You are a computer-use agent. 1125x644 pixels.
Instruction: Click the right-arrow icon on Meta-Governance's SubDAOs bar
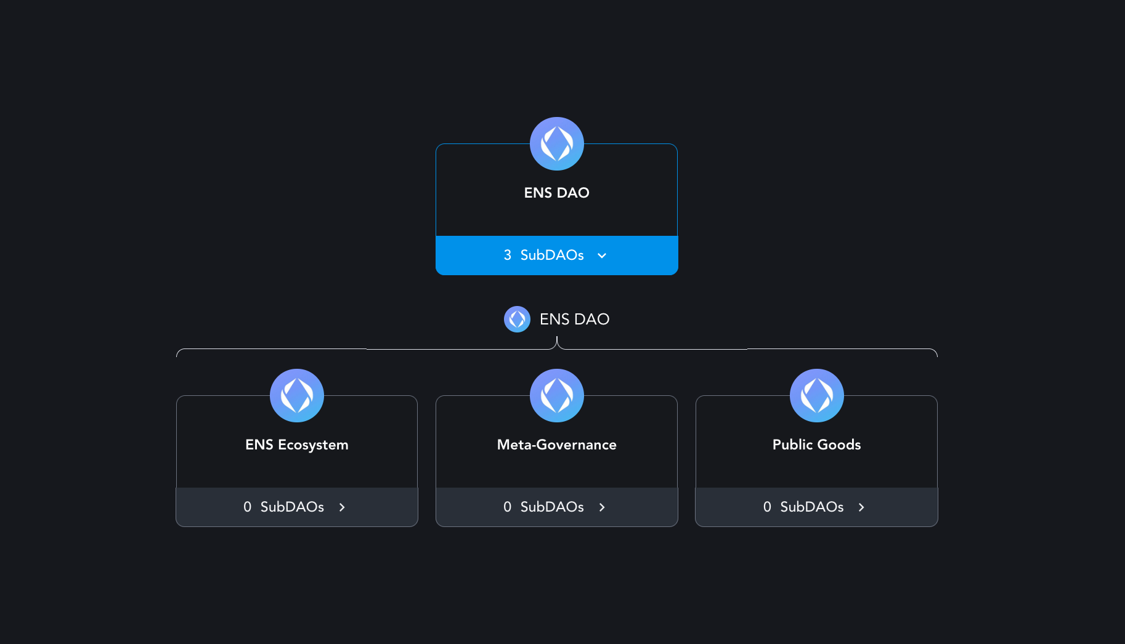click(602, 507)
